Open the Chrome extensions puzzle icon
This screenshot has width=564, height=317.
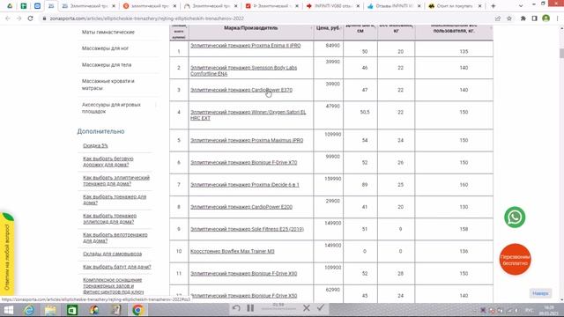coord(523,18)
